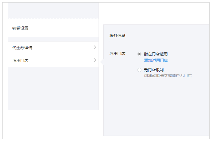The width and height of the screenshot is (213, 141).
Task: Select 适用门店 in the left list
Action: click(53, 61)
